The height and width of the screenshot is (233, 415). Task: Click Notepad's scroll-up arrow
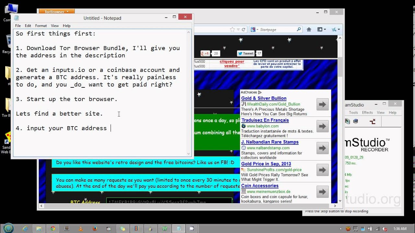coord(189,32)
